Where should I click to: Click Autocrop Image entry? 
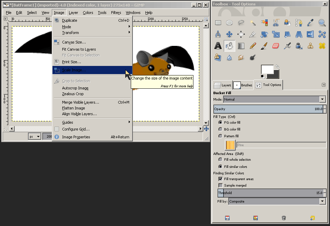[92, 88]
